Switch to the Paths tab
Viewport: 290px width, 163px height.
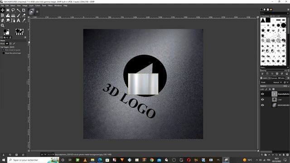point(281,78)
